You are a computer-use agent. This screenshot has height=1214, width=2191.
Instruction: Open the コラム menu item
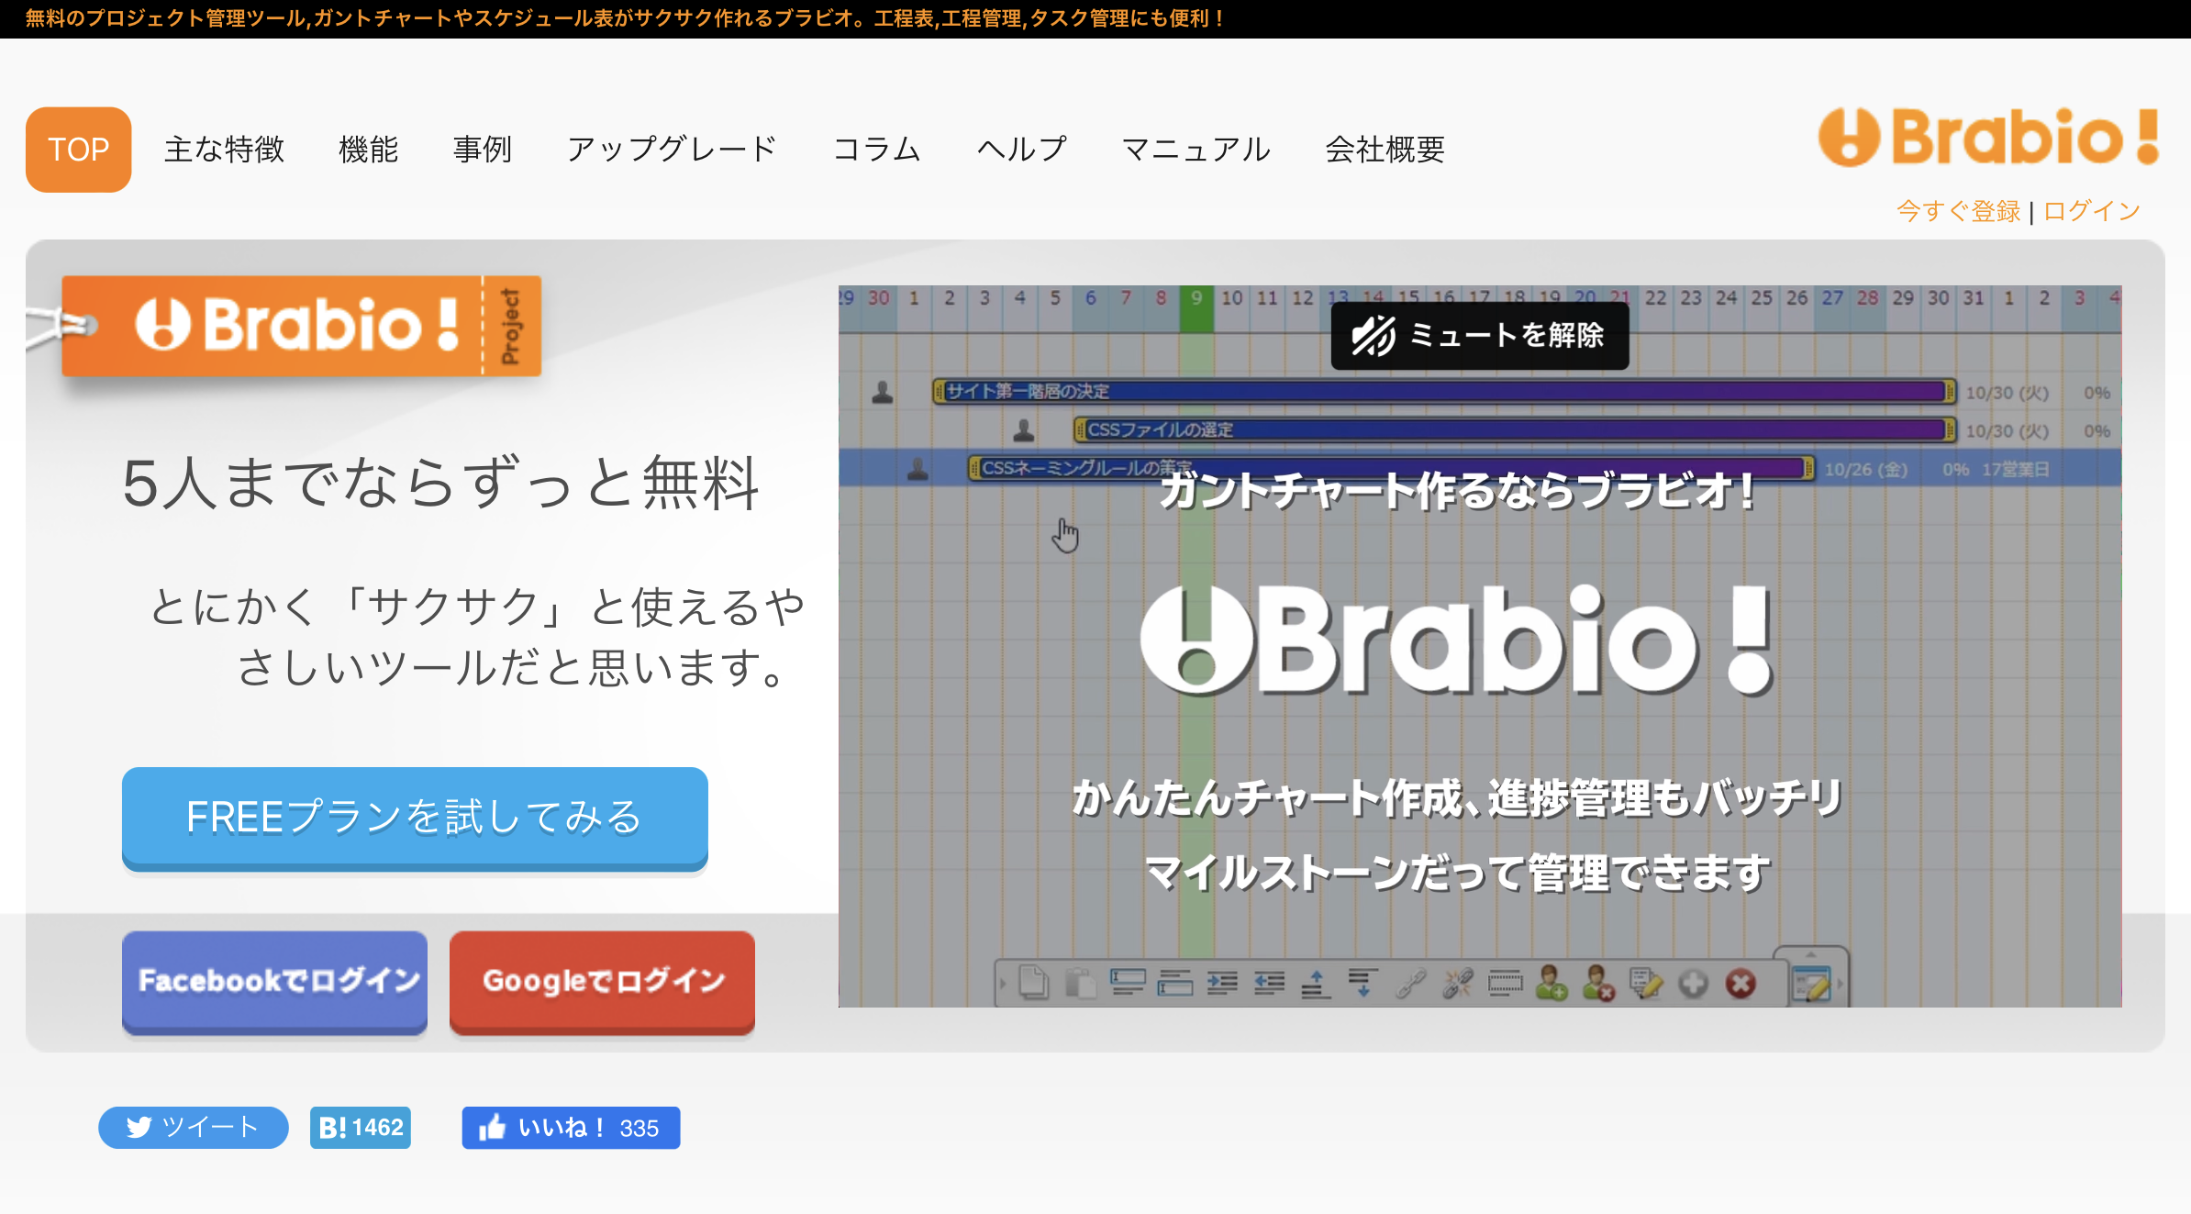pos(877,149)
